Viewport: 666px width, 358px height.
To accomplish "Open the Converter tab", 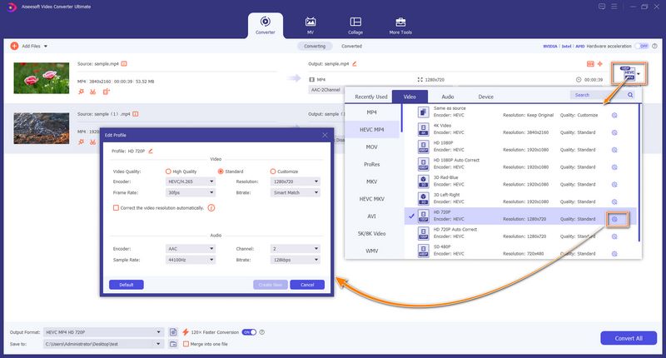I will 266,26.
